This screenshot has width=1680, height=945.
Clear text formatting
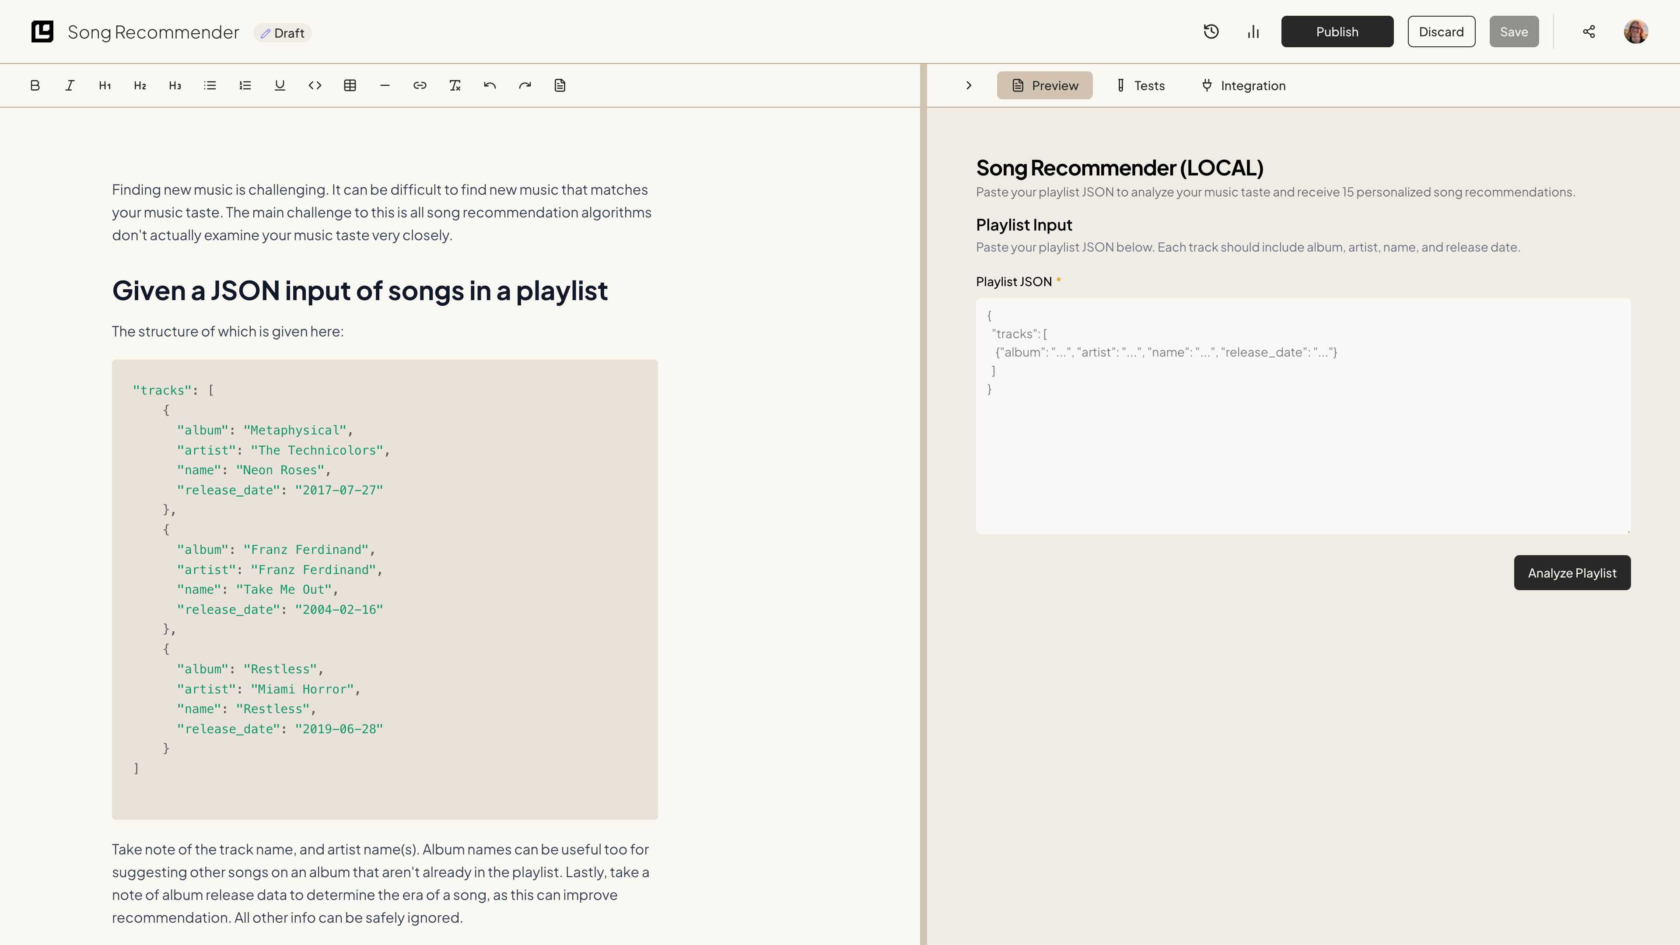coord(455,85)
